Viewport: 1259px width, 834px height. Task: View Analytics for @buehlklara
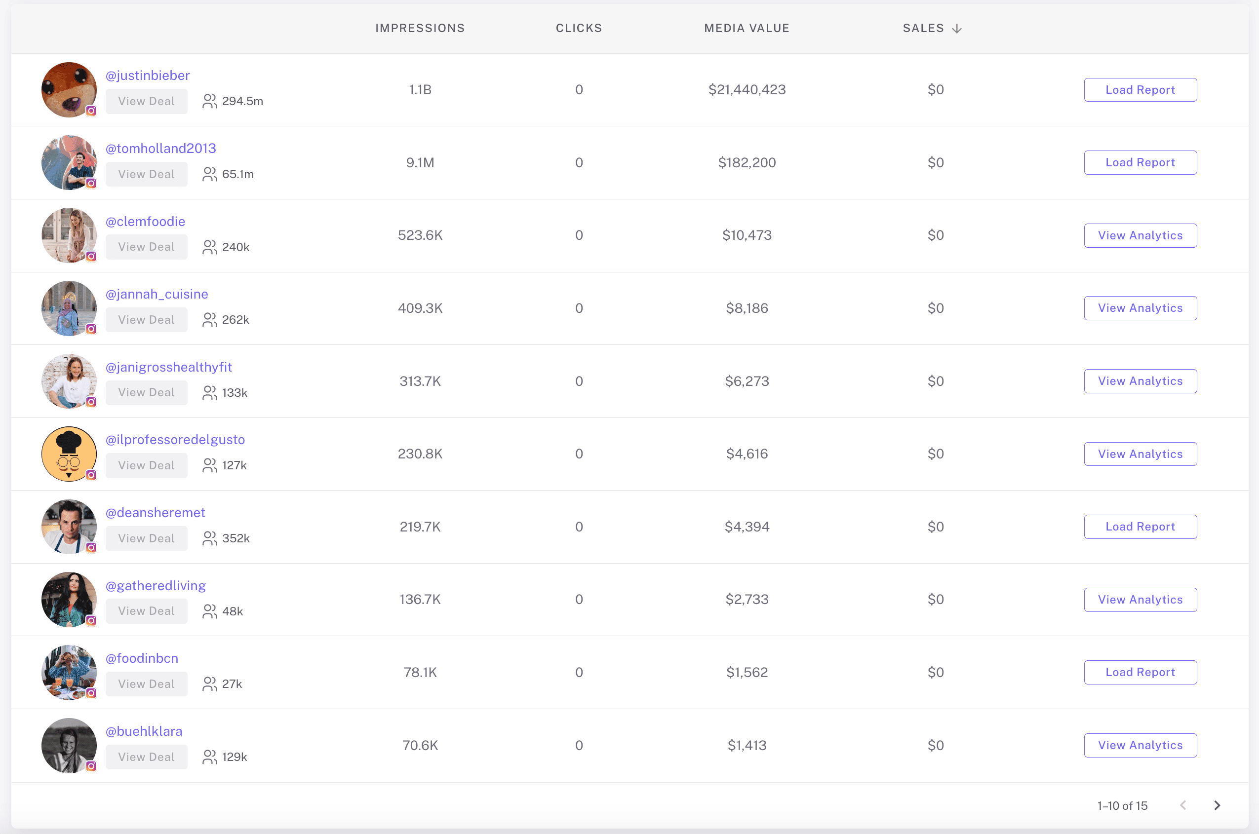tap(1140, 745)
